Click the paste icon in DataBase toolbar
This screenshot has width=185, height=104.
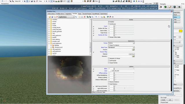click(x=104, y=17)
